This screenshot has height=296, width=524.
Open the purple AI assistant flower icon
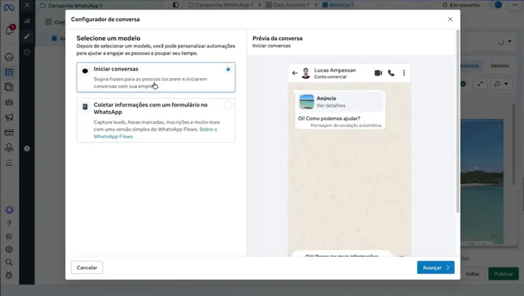[9, 210]
